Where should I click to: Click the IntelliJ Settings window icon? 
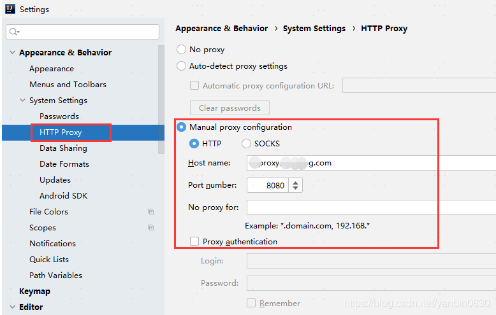[10, 9]
